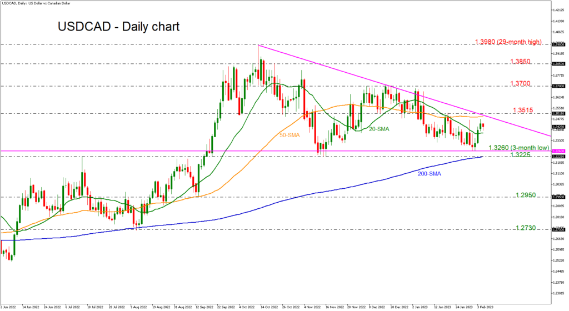Select the green '1.2730' support label

(x=526, y=228)
